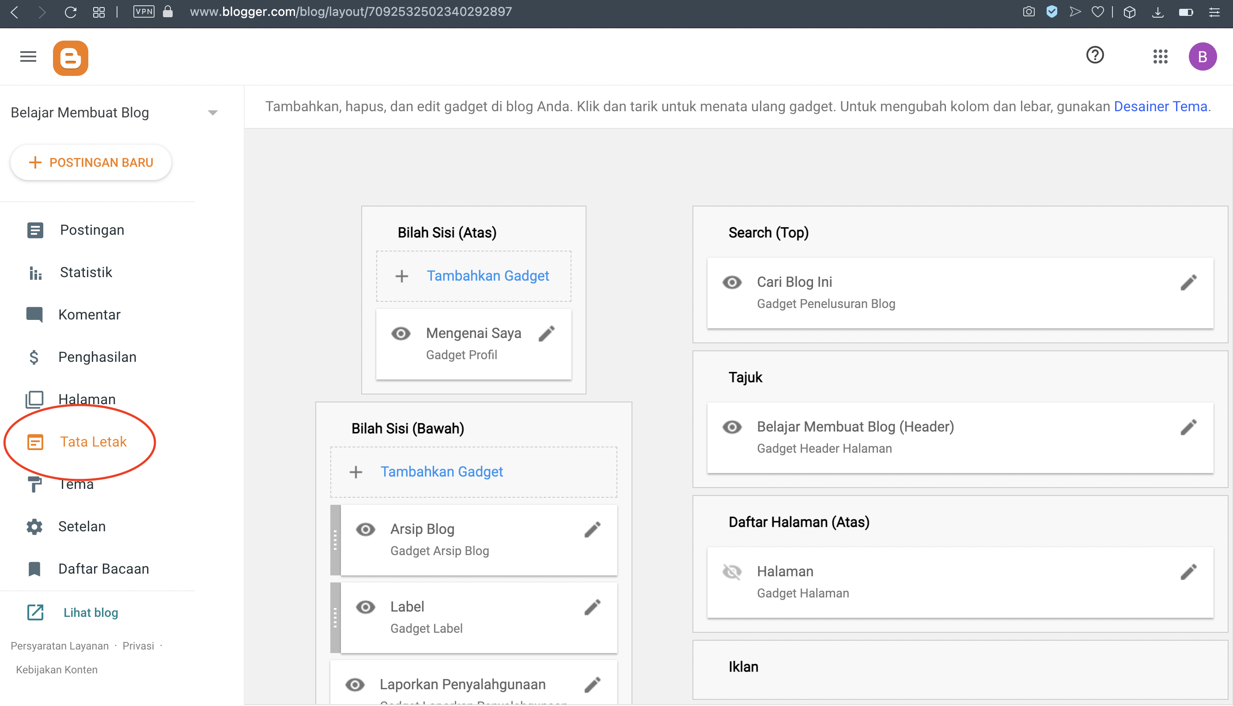The height and width of the screenshot is (706, 1233).
Task: Click the site lock icon in address bar
Action: point(168,11)
